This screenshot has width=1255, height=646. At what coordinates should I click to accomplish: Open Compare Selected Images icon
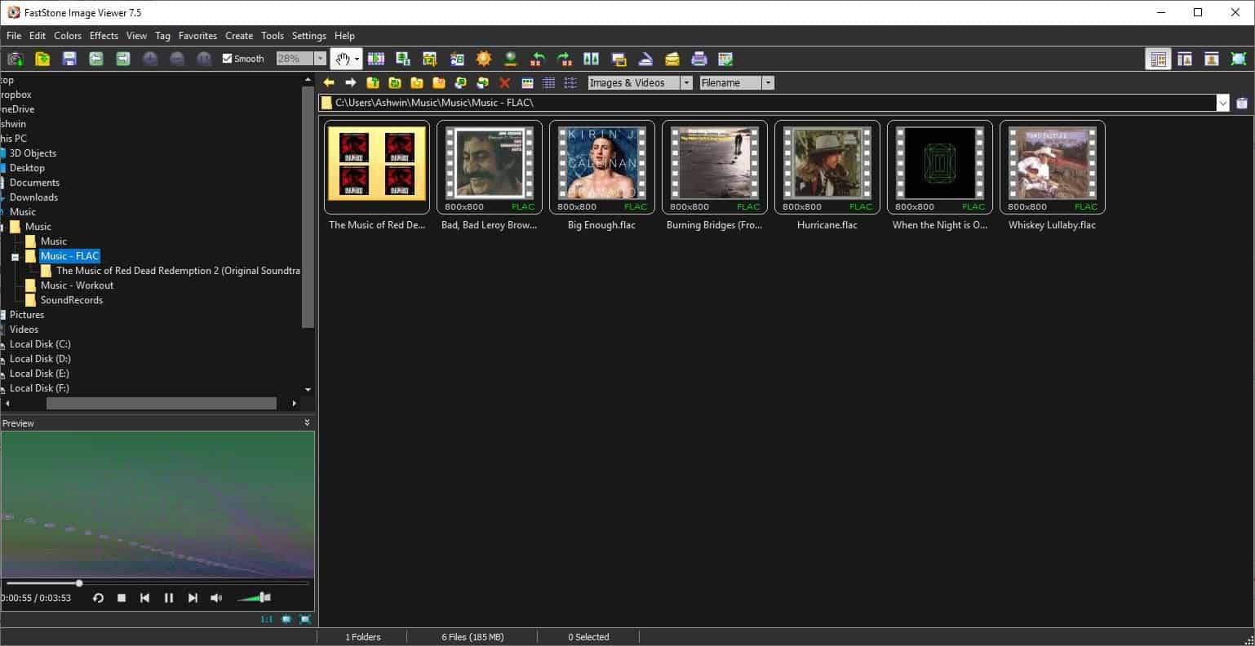(x=592, y=59)
